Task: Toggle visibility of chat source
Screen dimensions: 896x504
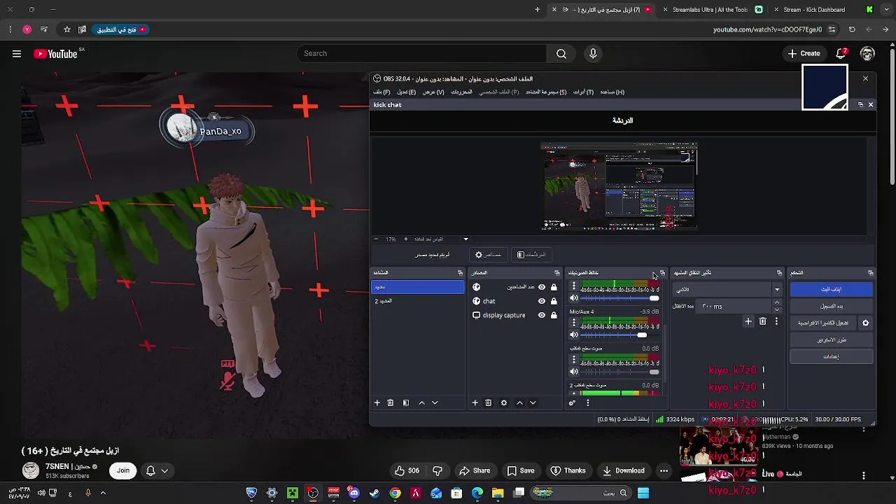Action: [542, 302]
